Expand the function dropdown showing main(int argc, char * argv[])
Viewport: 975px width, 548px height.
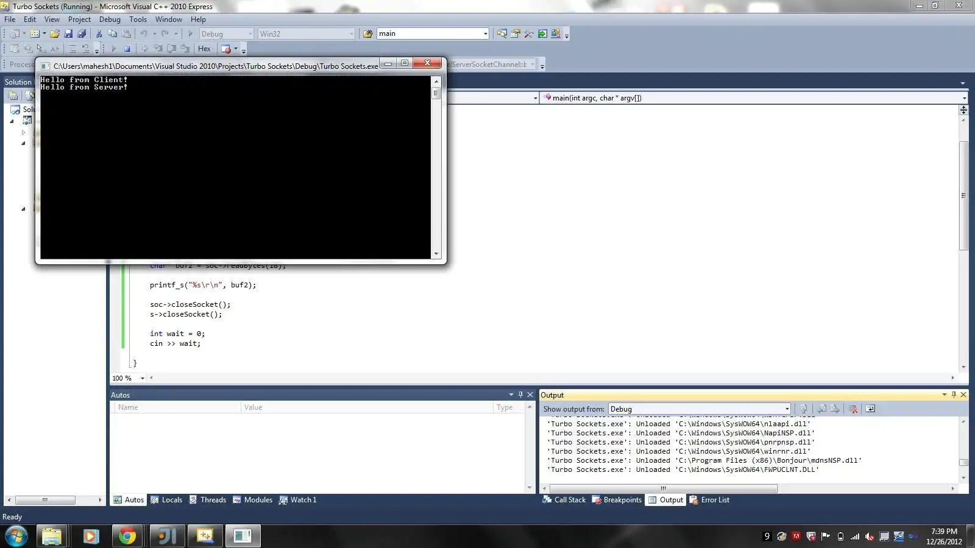pyautogui.click(x=754, y=97)
